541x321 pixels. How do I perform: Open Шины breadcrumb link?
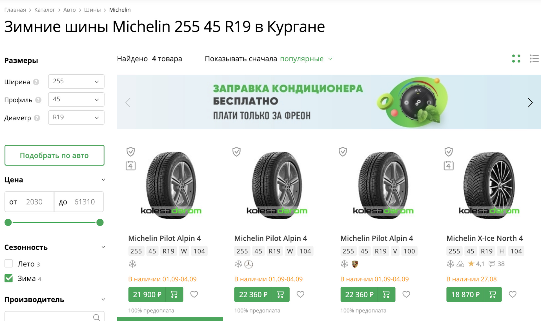pyautogui.click(x=92, y=10)
